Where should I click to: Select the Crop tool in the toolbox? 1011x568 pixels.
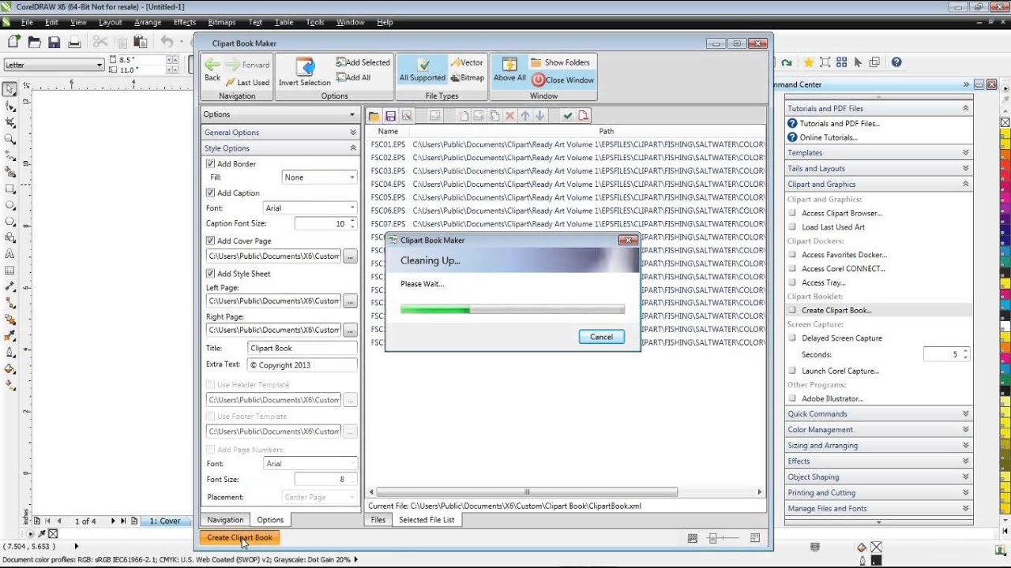[x=10, y=122]
